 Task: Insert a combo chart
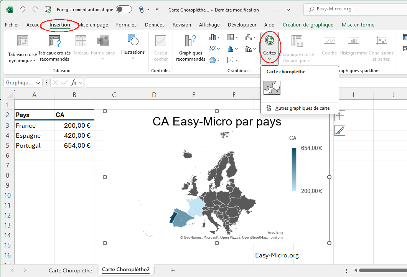(x=250, y=49)
